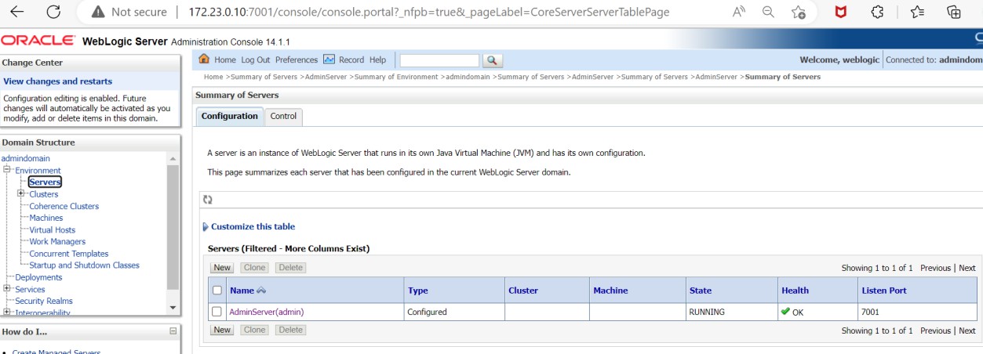Viewport: 983px width, 354px height.
Task: Select Servers in Domain Structure tree
Action: tap(45, 182)
